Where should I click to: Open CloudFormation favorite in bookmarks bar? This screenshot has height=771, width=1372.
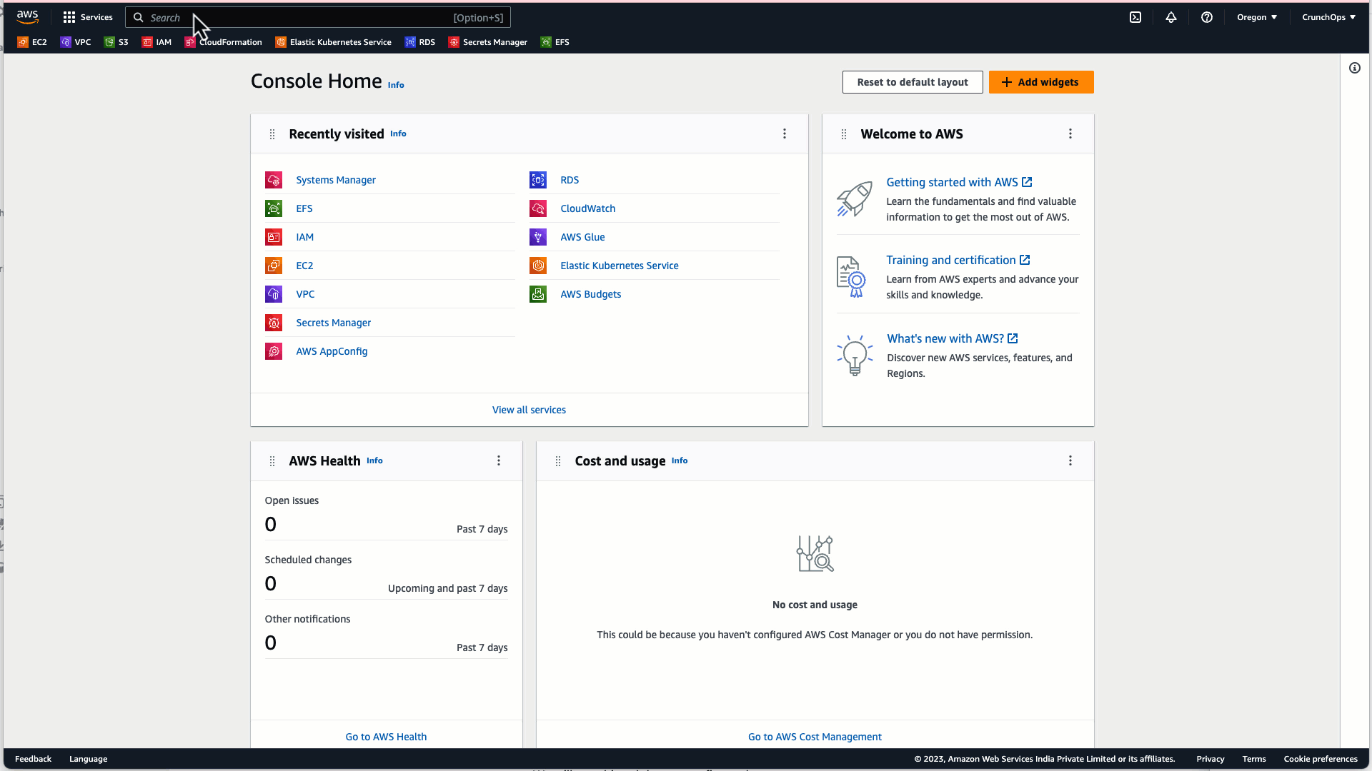224,42
